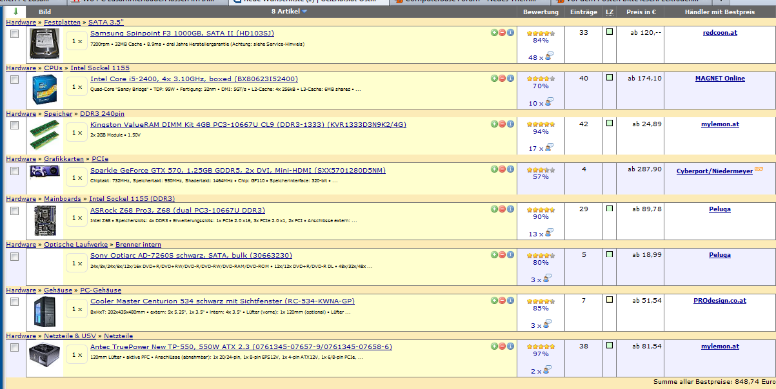Tick the checkbox for Sony Optiarc AD-7260S row
This screenshot has height=389, width=776.
pos(15,256)
